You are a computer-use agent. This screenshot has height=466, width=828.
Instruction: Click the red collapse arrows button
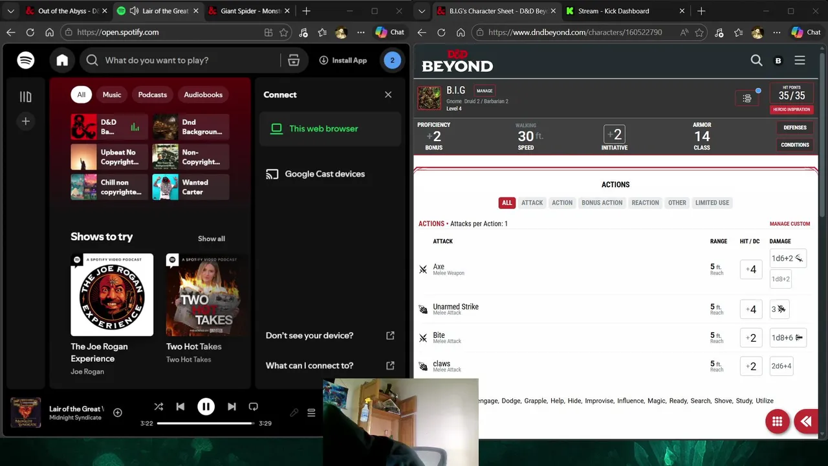point(806,422)
